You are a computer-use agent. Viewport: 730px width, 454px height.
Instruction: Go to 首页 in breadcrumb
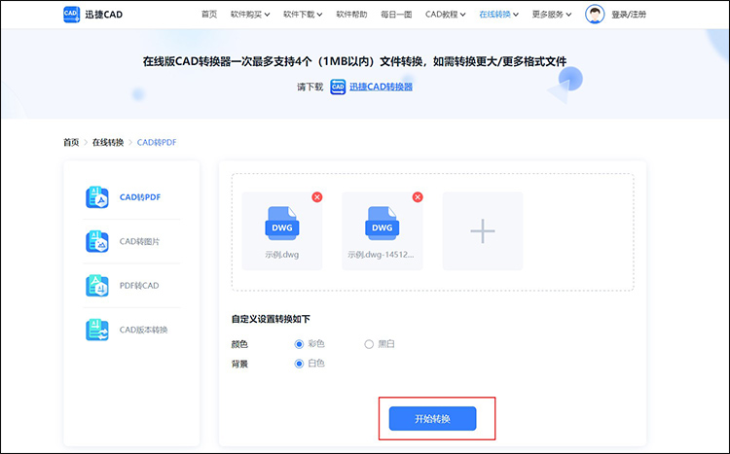tap(71, 142)
